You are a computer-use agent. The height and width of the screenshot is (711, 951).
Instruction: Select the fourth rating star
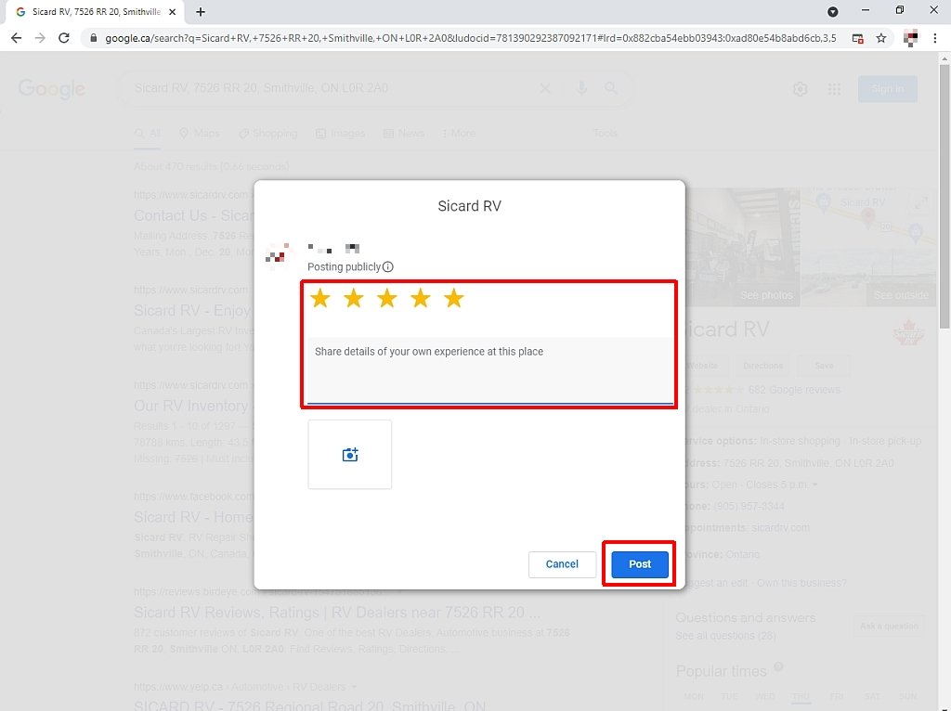tap(420, 298)
